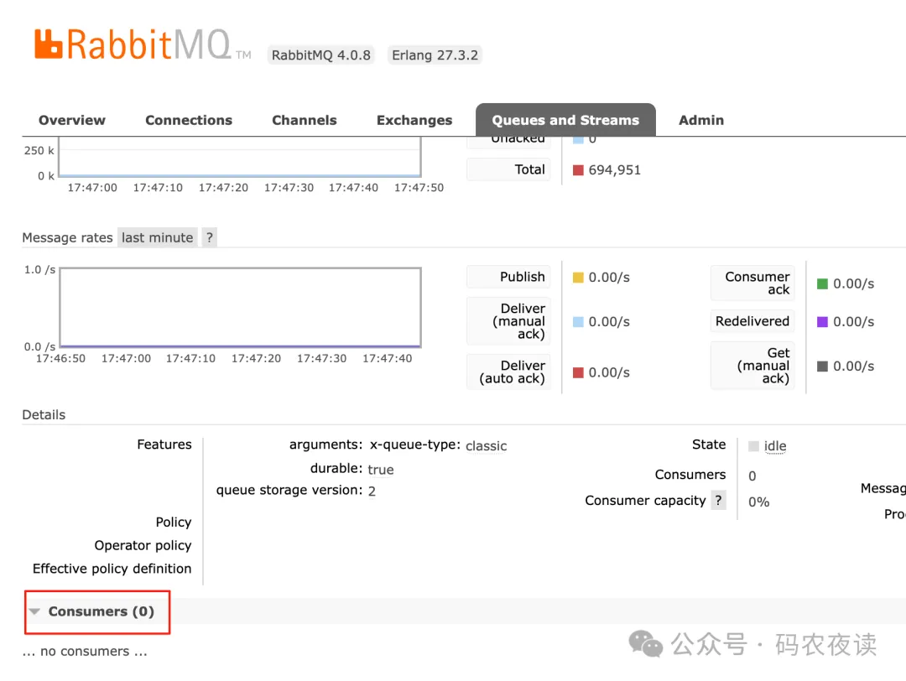Screen dimensions: 906x681
Task: Select the Queues and Streams tab
Action: point(565,120)
